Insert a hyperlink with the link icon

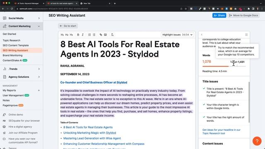coord(101,35)
